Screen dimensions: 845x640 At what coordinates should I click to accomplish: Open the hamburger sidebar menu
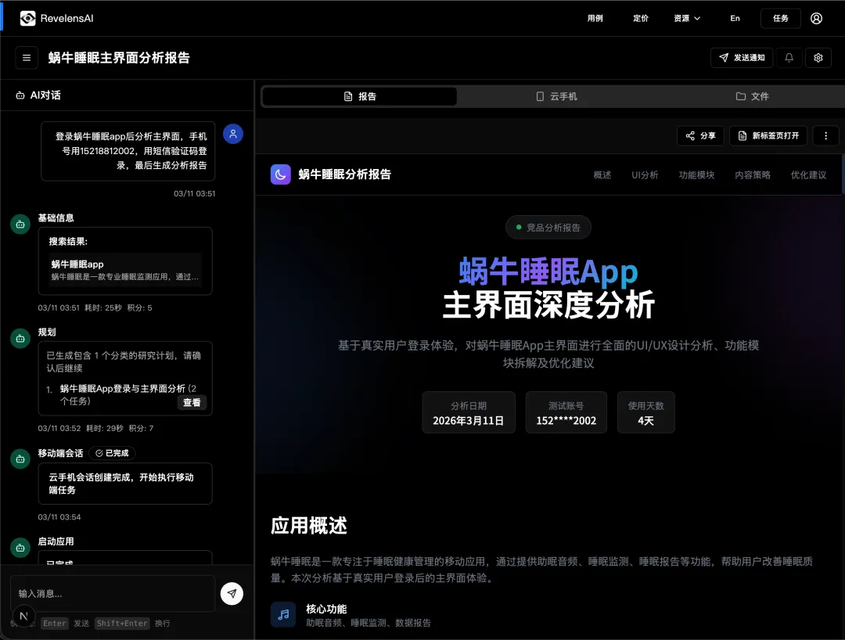coord(27,58)
